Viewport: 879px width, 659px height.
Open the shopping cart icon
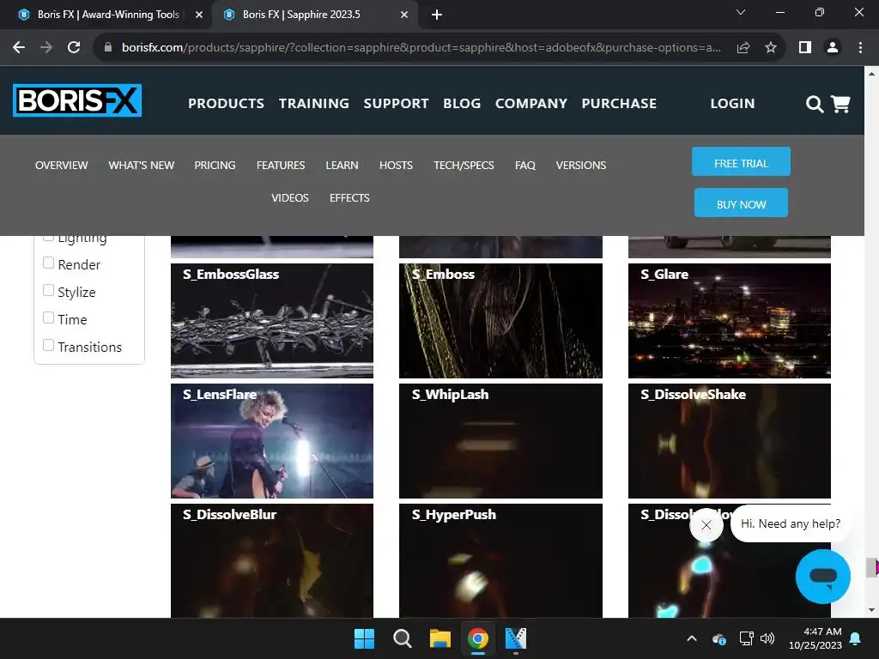click(x=840, y=104)
